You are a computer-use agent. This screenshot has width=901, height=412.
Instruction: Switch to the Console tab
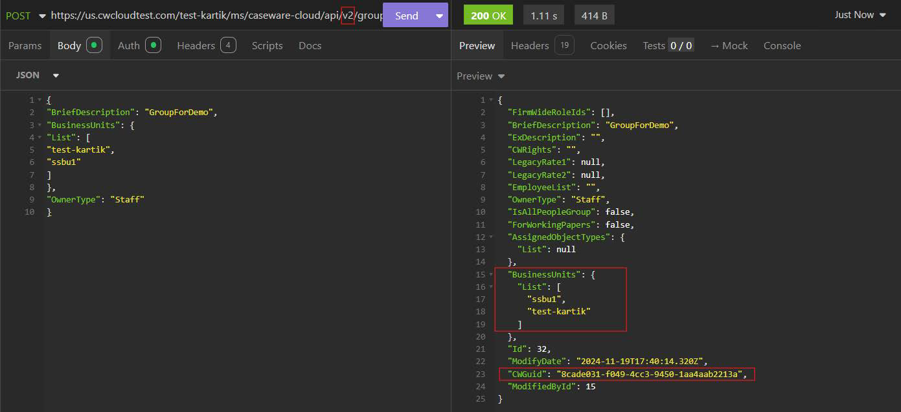coord(782,45)
